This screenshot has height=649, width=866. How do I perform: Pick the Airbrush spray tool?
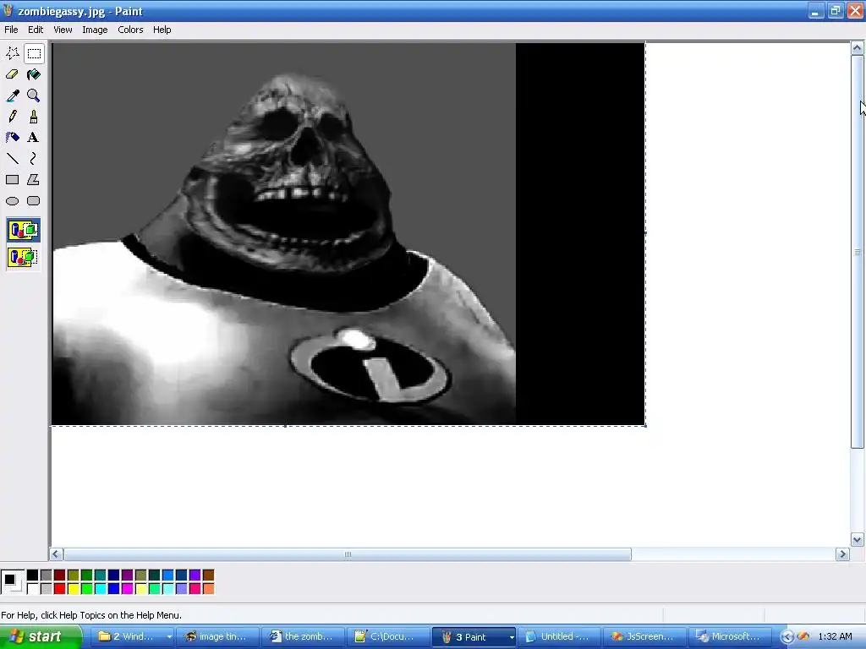click(13, 138)
